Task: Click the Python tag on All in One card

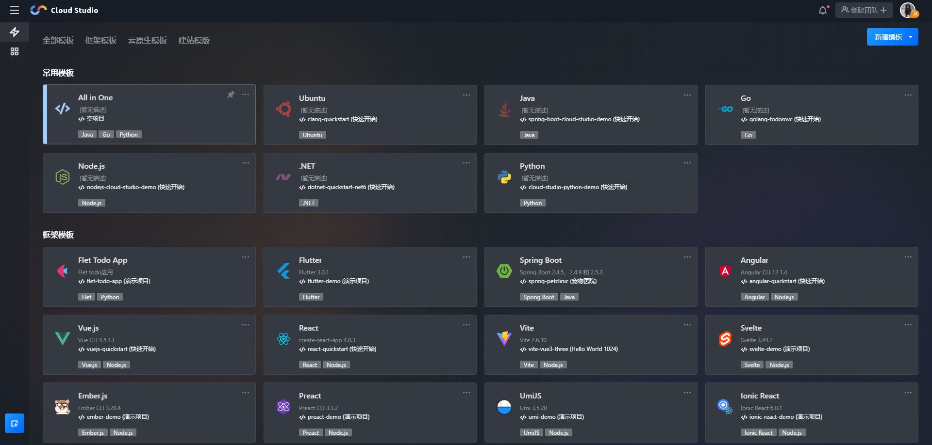Action: point(129,134)
